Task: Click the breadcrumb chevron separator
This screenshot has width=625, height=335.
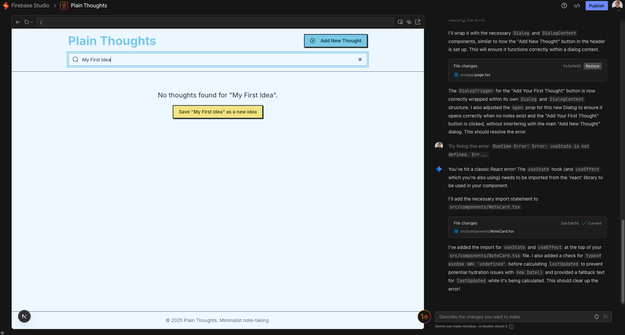Action: tap(55, 6)
